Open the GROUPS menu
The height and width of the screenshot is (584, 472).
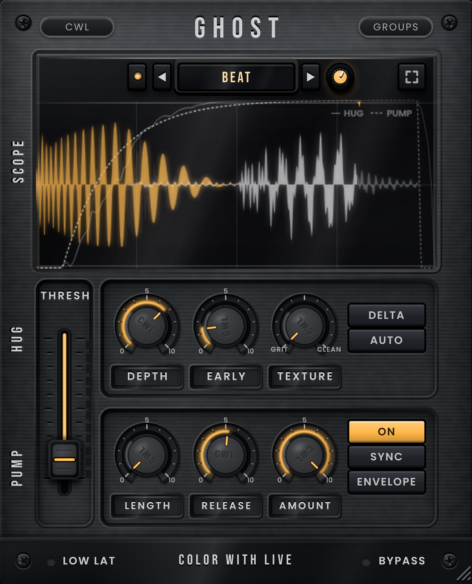(395, 27)
